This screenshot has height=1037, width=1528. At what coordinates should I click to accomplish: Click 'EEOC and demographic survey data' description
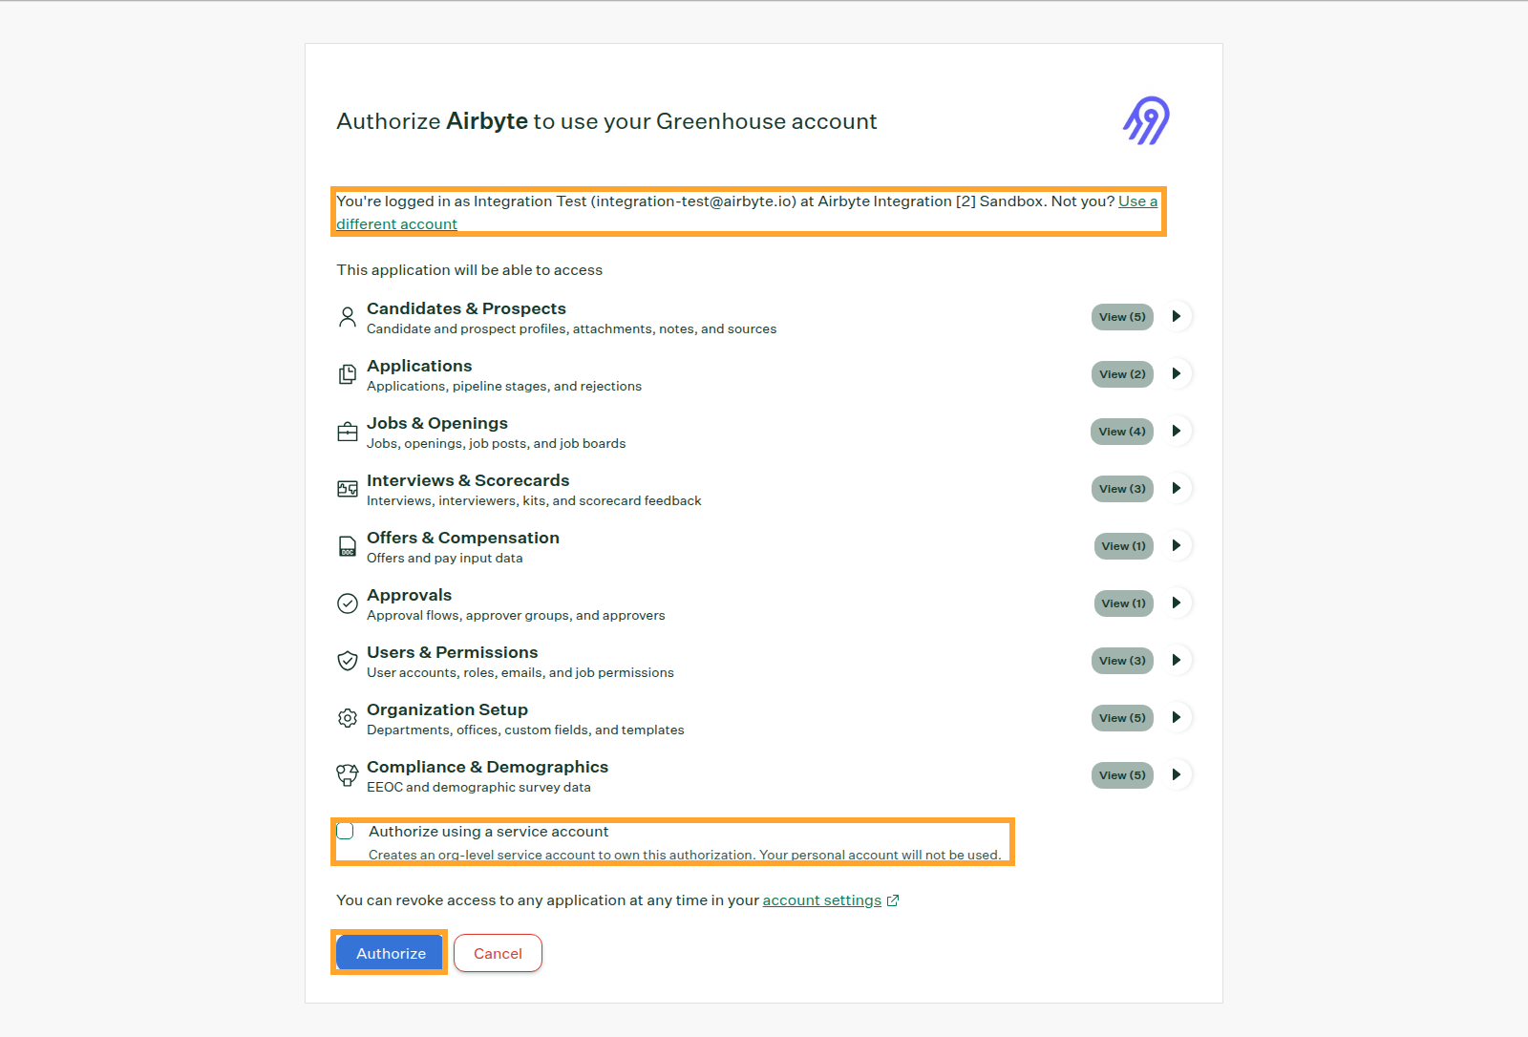click(x=478, y=787)
